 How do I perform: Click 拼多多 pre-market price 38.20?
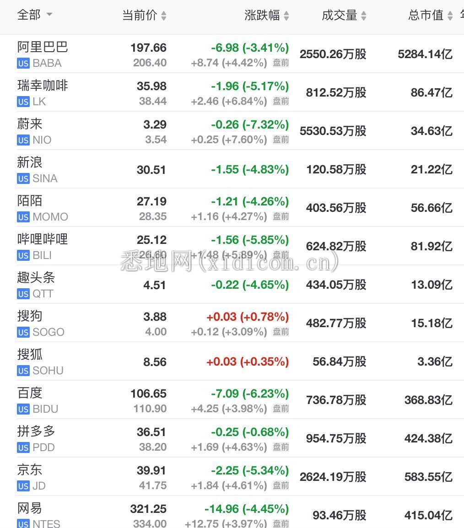pos(153,447)
